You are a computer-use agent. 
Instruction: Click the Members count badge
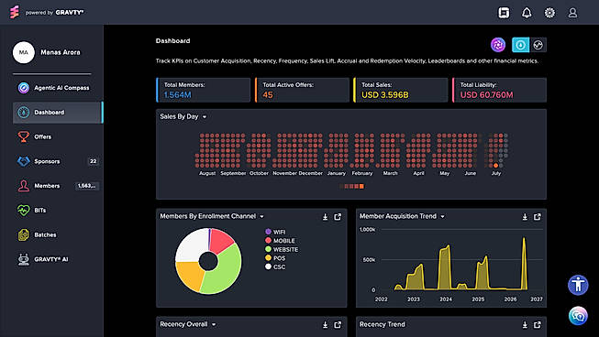click(87, 186)
